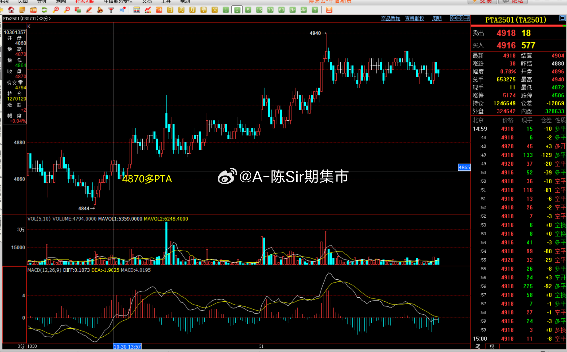Switch to weekly 周 period
Screen dimensions: 567x352
pyautogui.click(x=181, y=10)
